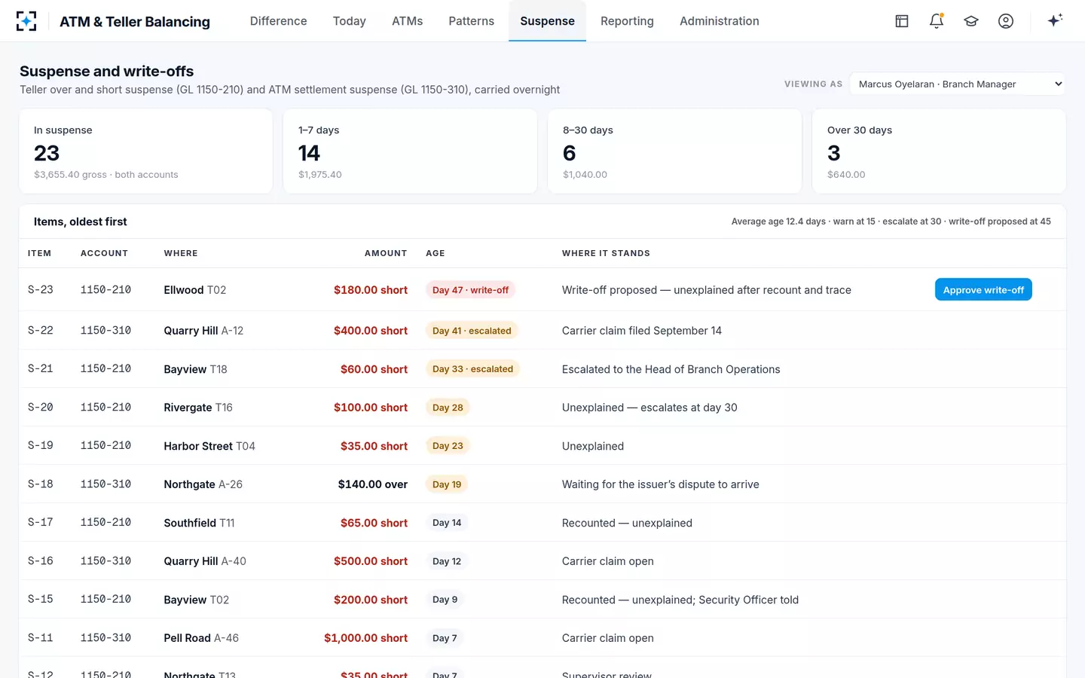Go to the Today tab
1085x678 pixels.
(350, 21)
